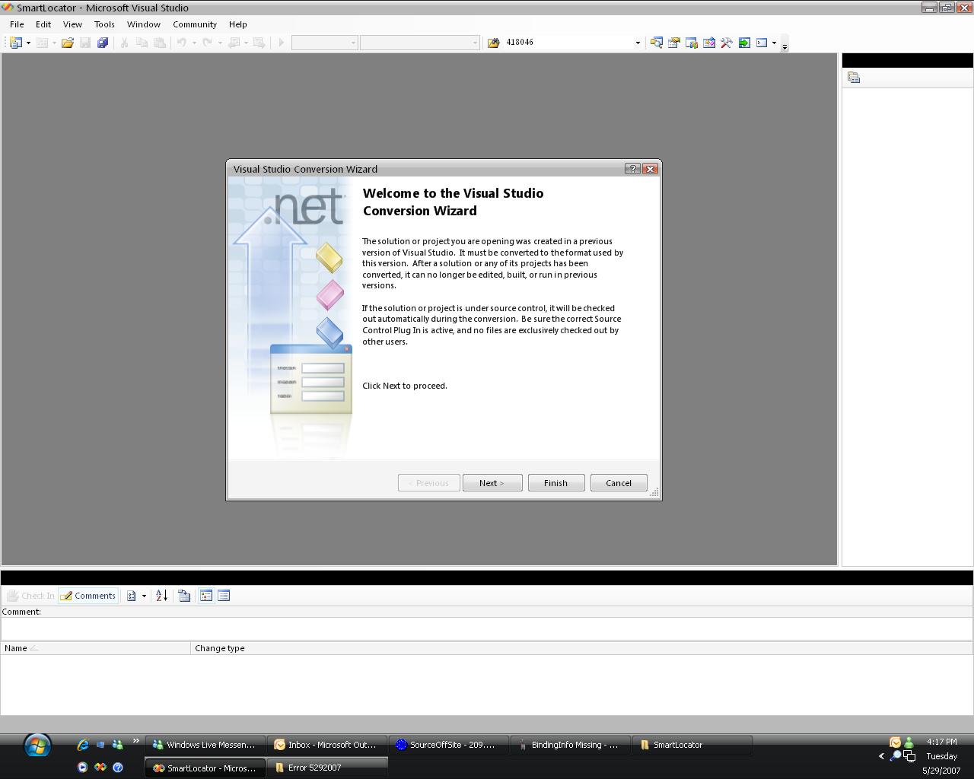This screenshot has width=974, height=779.
Task: Click the refresh table icon after sort
Action: tap(184, 596)
